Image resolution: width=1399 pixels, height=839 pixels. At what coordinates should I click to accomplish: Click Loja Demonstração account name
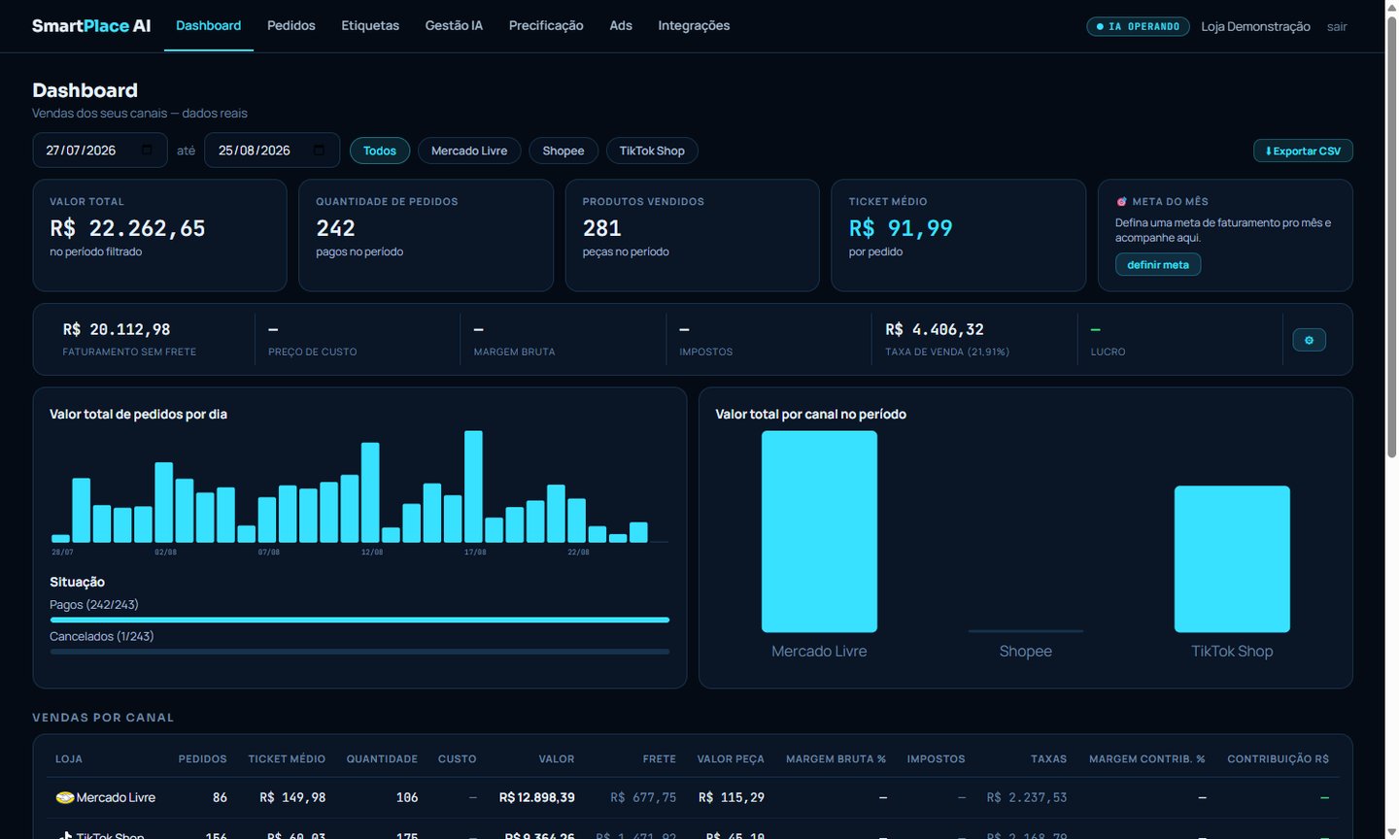click(1255, 26)
